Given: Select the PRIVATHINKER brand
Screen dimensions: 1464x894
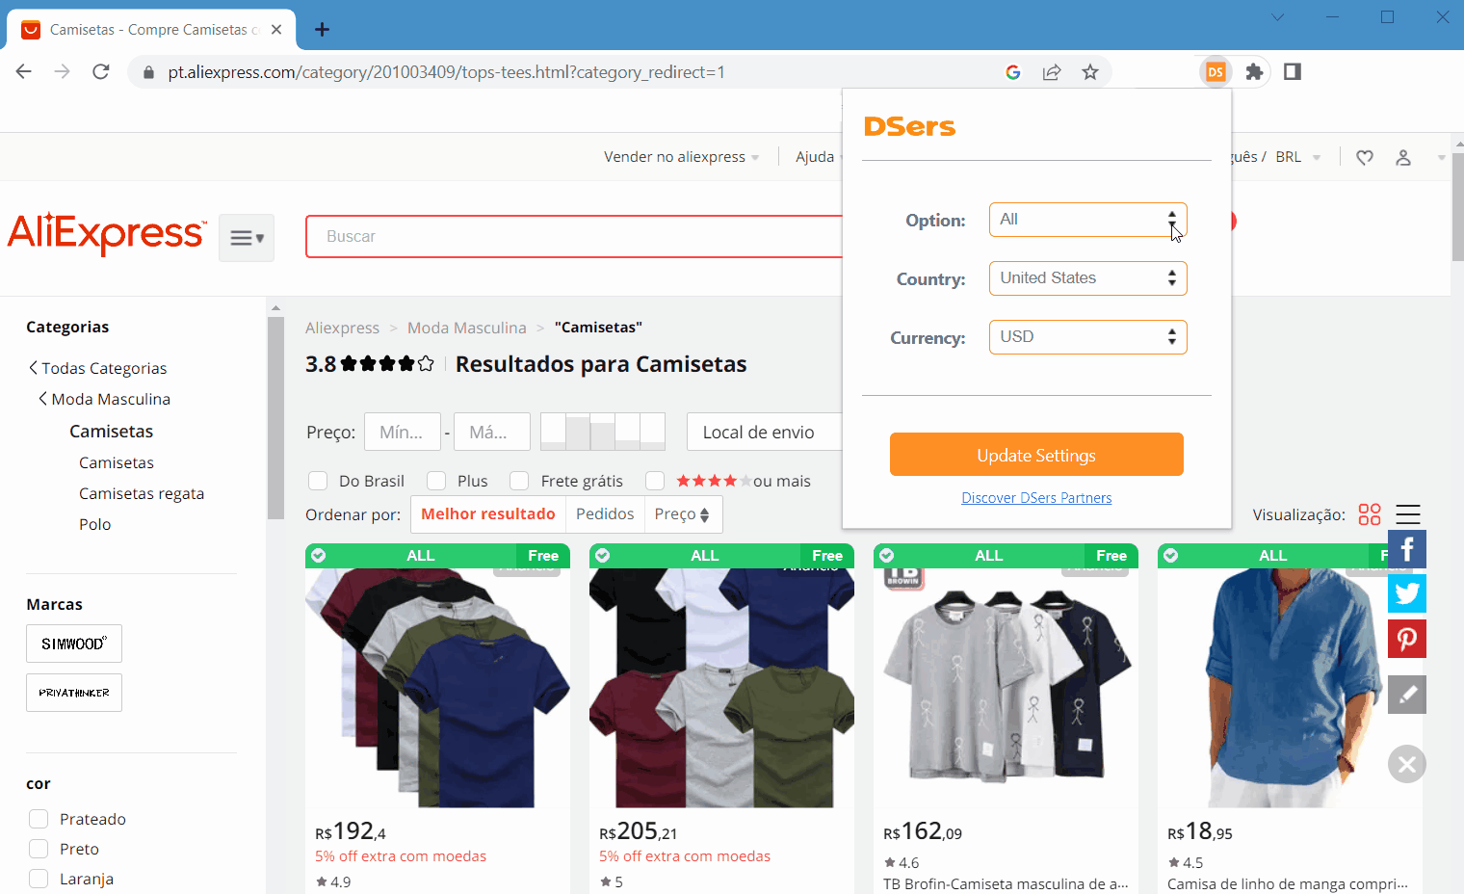Looking at the screenshot, I should point(74,693).
